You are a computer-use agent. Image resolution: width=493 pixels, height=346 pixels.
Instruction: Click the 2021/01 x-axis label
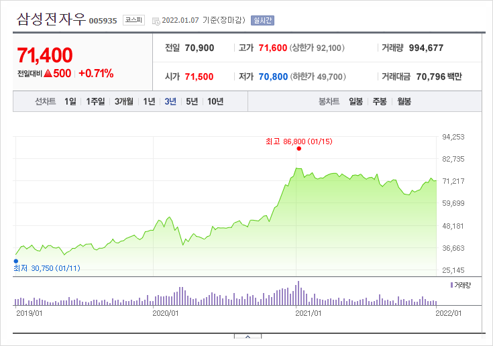309,313
